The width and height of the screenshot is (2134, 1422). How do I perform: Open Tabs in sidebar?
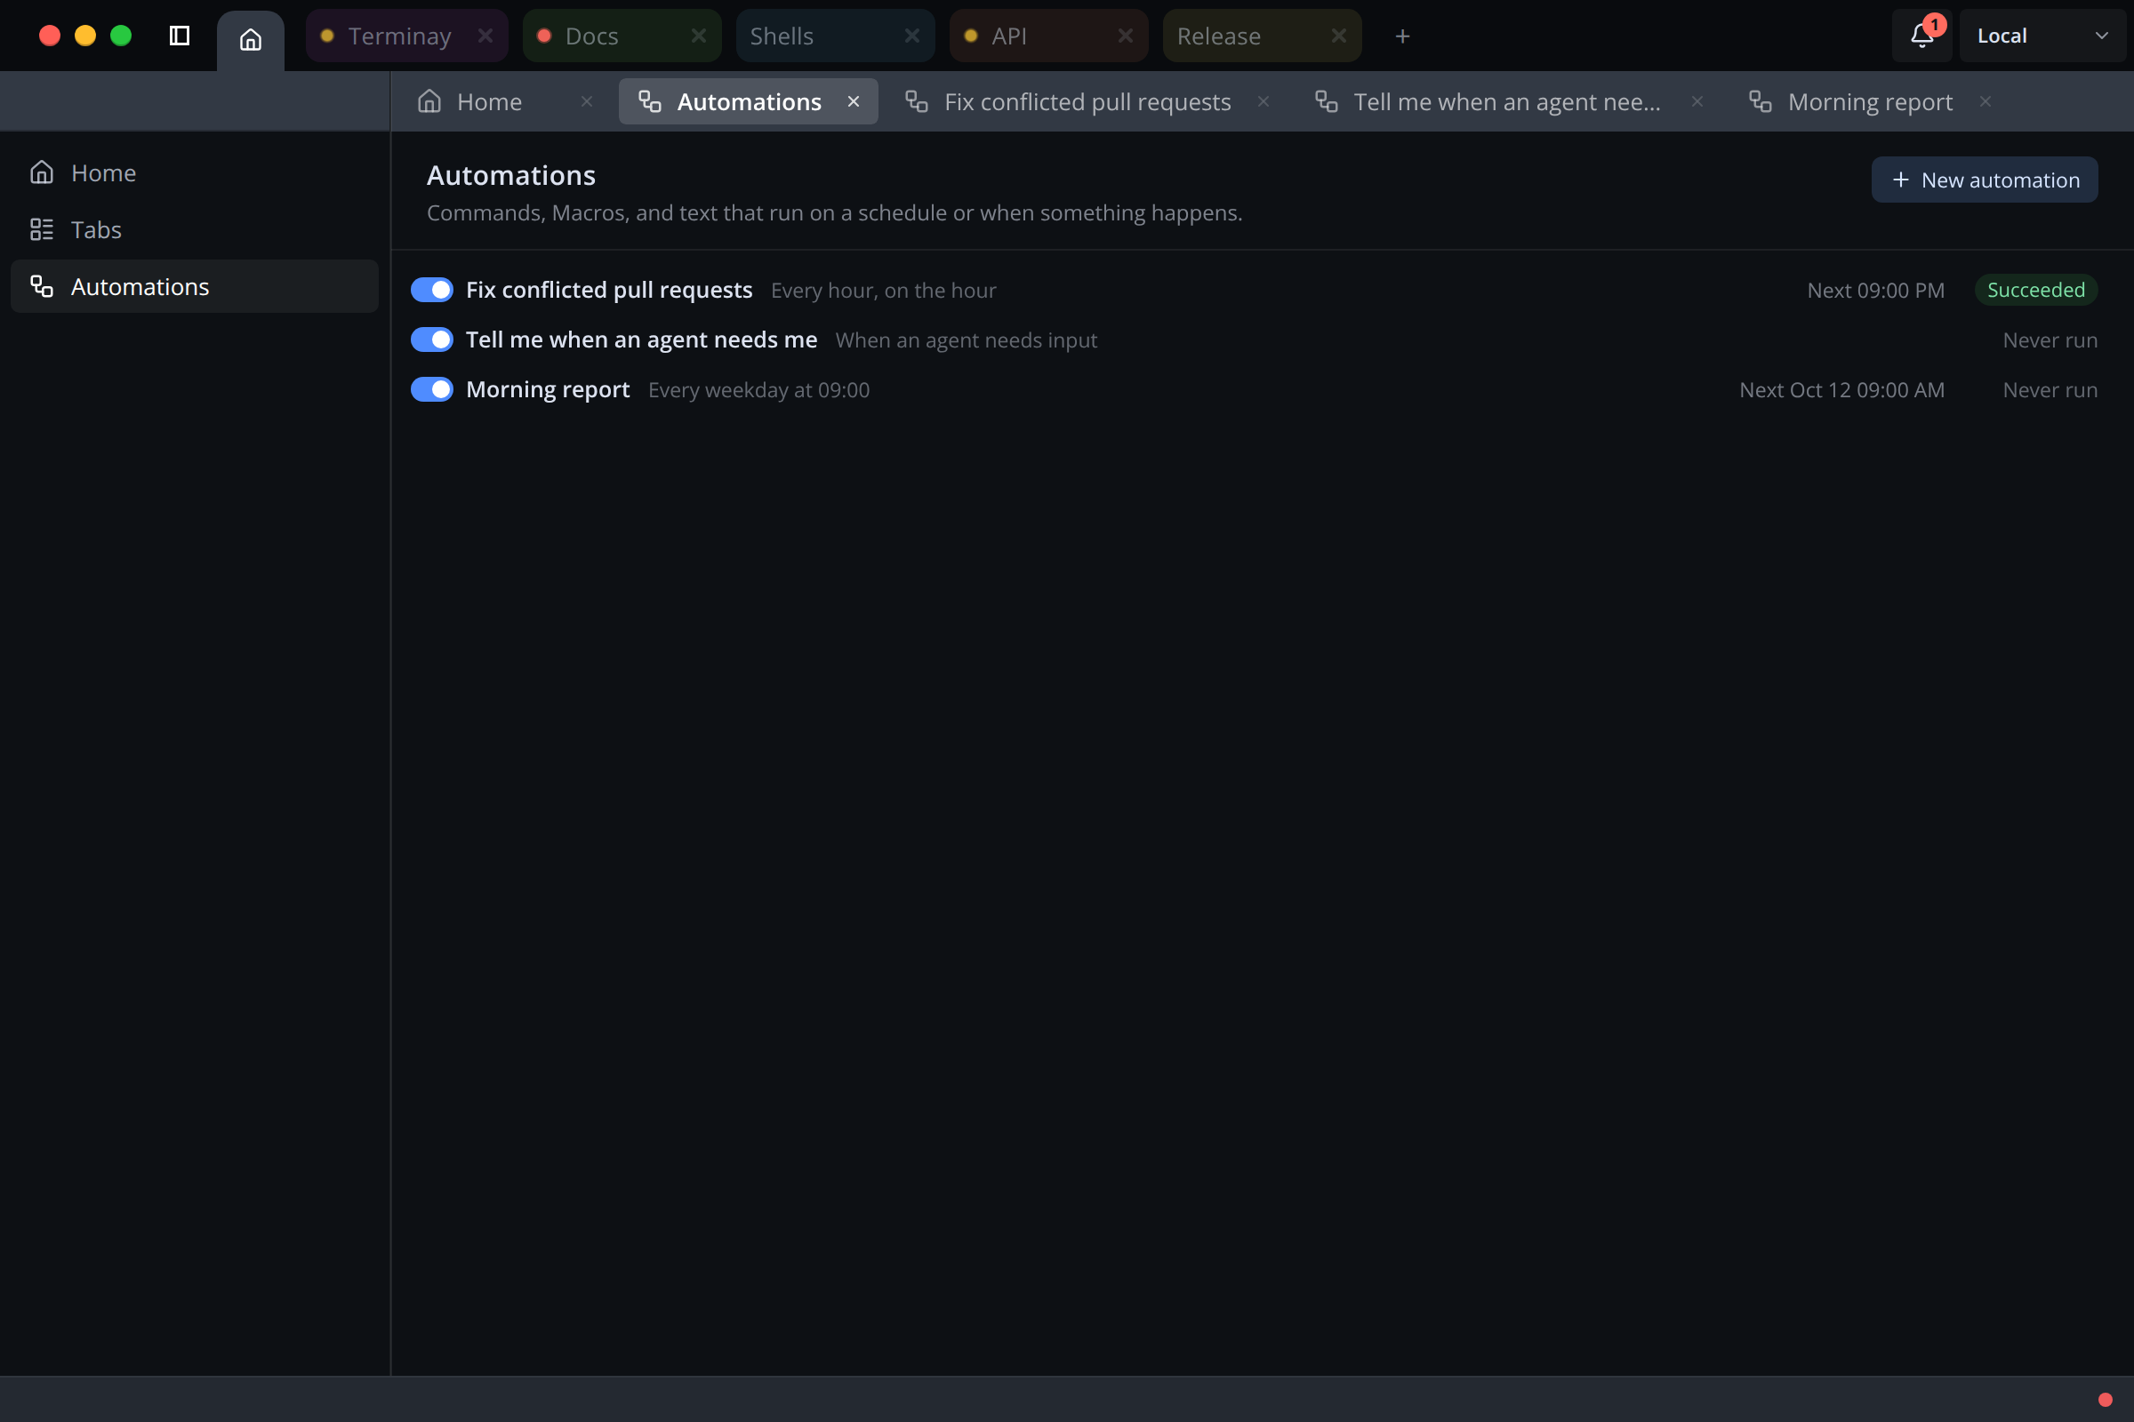(x=194, y=229)
